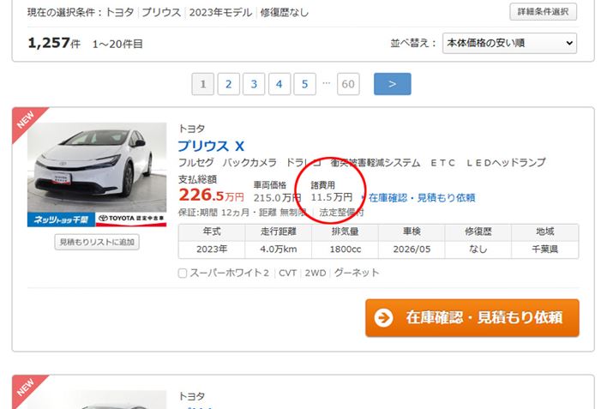
Task: Click the 年式 column header
Action: tap(212, 232)
